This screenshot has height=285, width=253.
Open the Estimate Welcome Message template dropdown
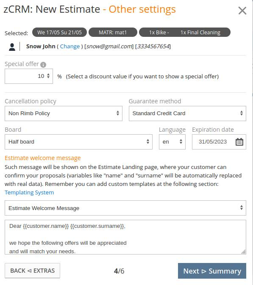tap(125, 208)
